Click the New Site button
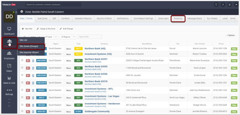The width and height of the screenshot is (240, 115). click(x=27, y=28)
